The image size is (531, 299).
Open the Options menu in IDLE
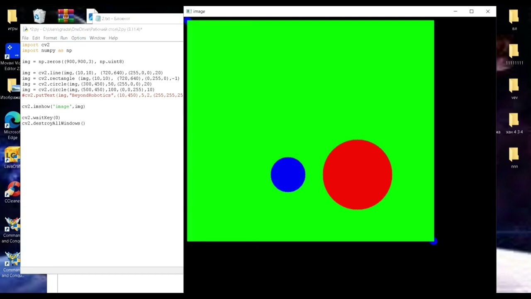click(78, 38)
